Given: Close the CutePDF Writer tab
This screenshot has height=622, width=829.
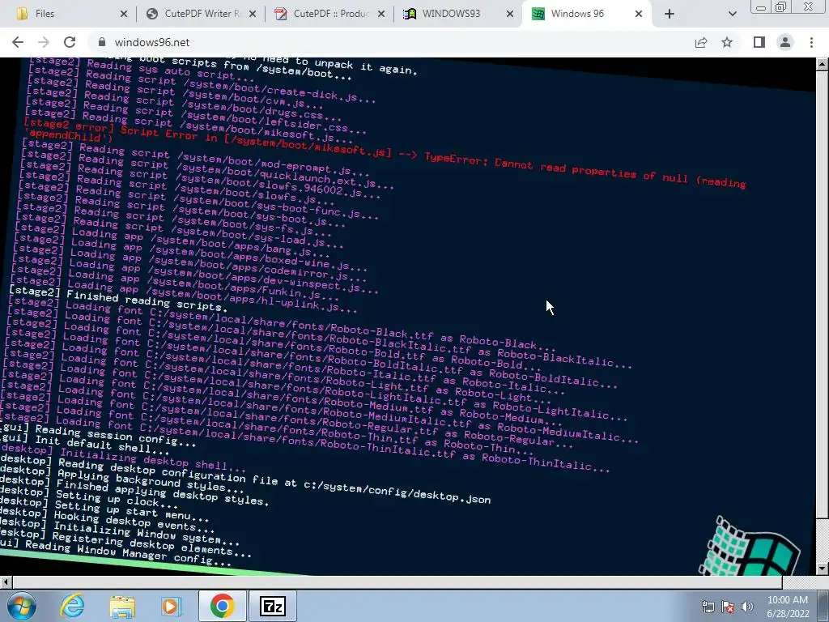Looking at the screenshot, I should pos(253,14).
